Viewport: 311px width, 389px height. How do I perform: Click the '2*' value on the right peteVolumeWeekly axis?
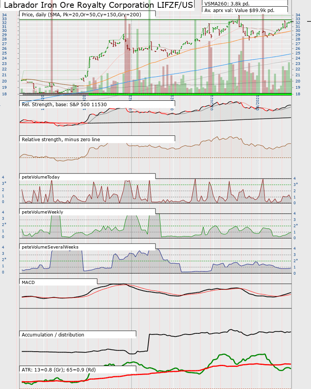point(295,226)
